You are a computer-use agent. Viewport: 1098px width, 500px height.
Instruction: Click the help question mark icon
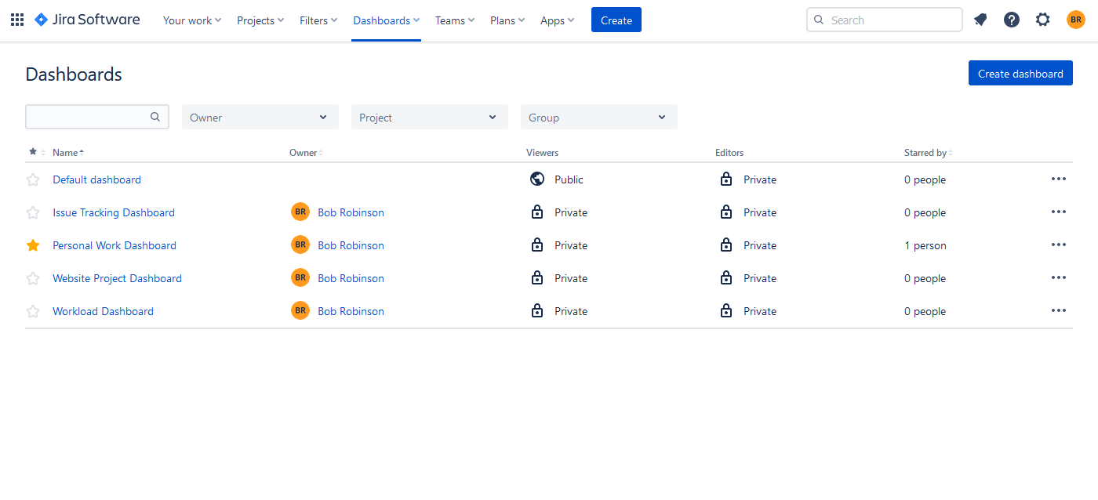click(1011, 19)
